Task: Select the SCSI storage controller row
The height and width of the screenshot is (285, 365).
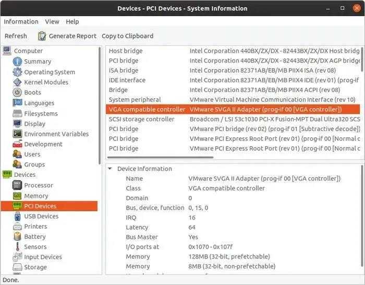Action: pos(234,119)
